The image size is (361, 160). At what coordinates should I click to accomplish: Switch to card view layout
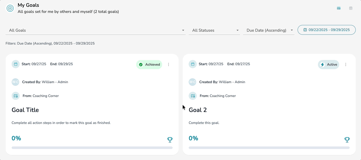click(x=339, y=8)
